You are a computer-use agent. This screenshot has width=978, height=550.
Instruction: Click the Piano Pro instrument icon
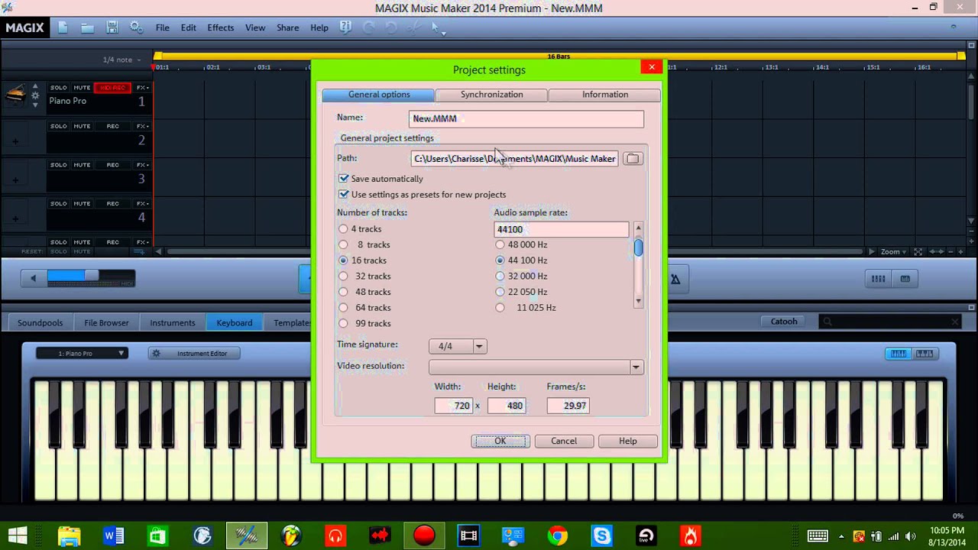[15, 95]
